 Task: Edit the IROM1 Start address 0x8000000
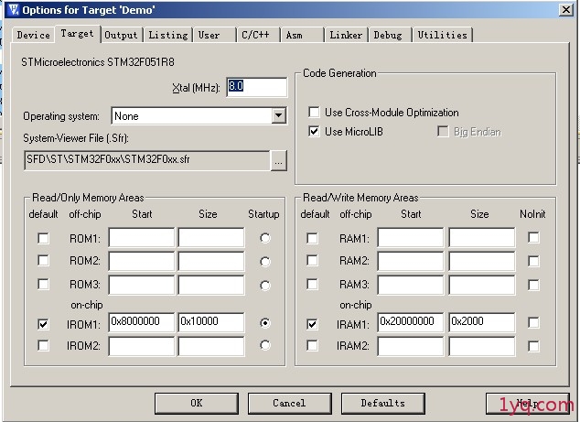click(141, 322)
